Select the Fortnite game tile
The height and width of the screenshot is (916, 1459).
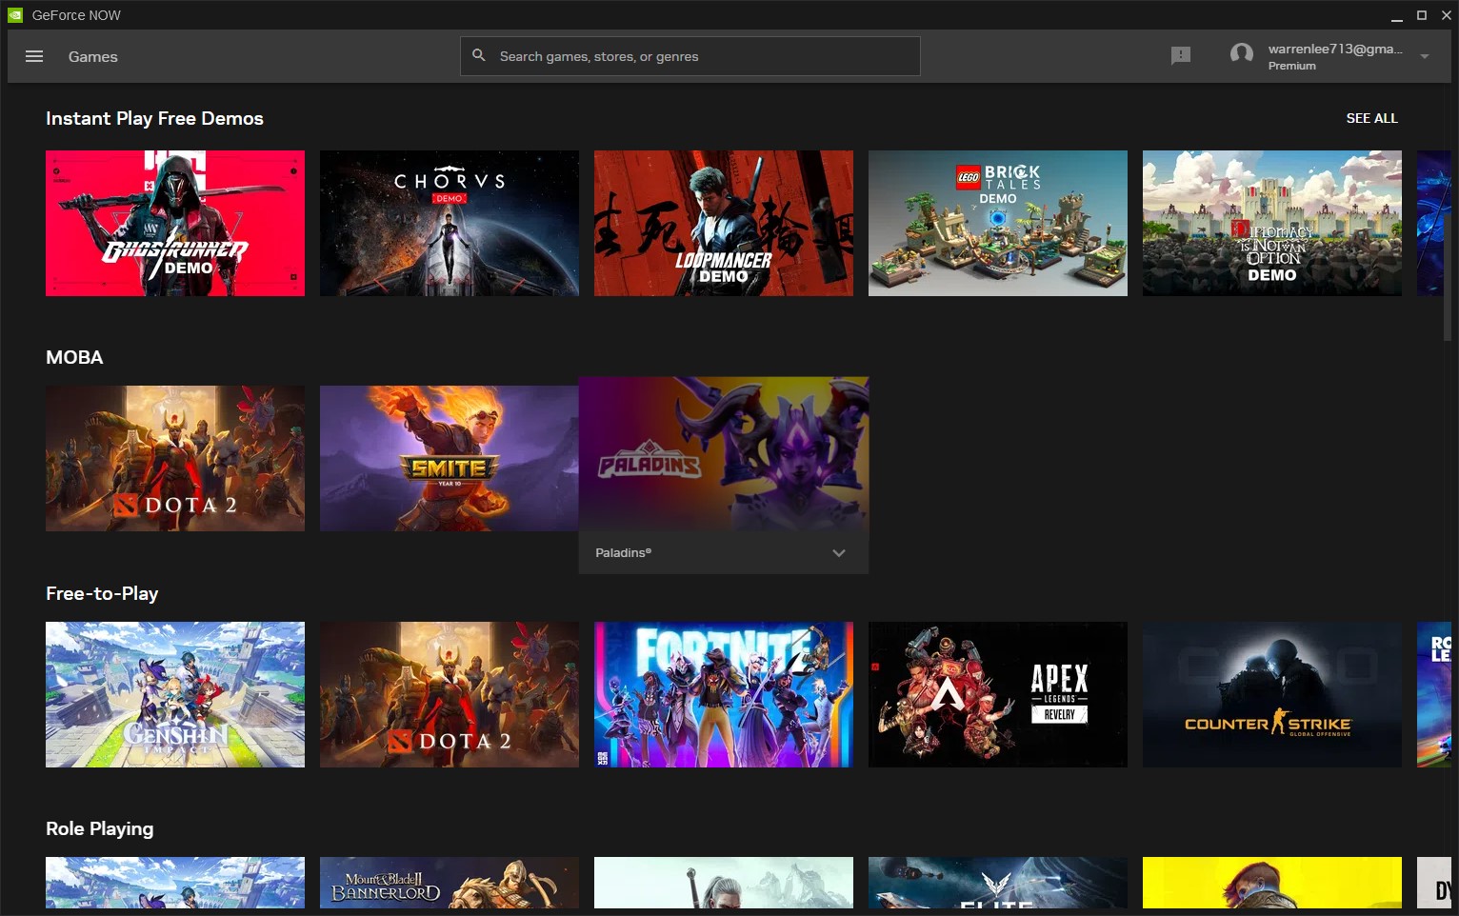(724, 694)
